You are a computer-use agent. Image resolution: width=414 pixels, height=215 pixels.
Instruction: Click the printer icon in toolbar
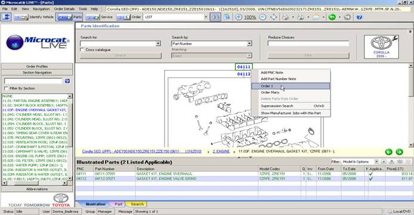coord(285,17)
